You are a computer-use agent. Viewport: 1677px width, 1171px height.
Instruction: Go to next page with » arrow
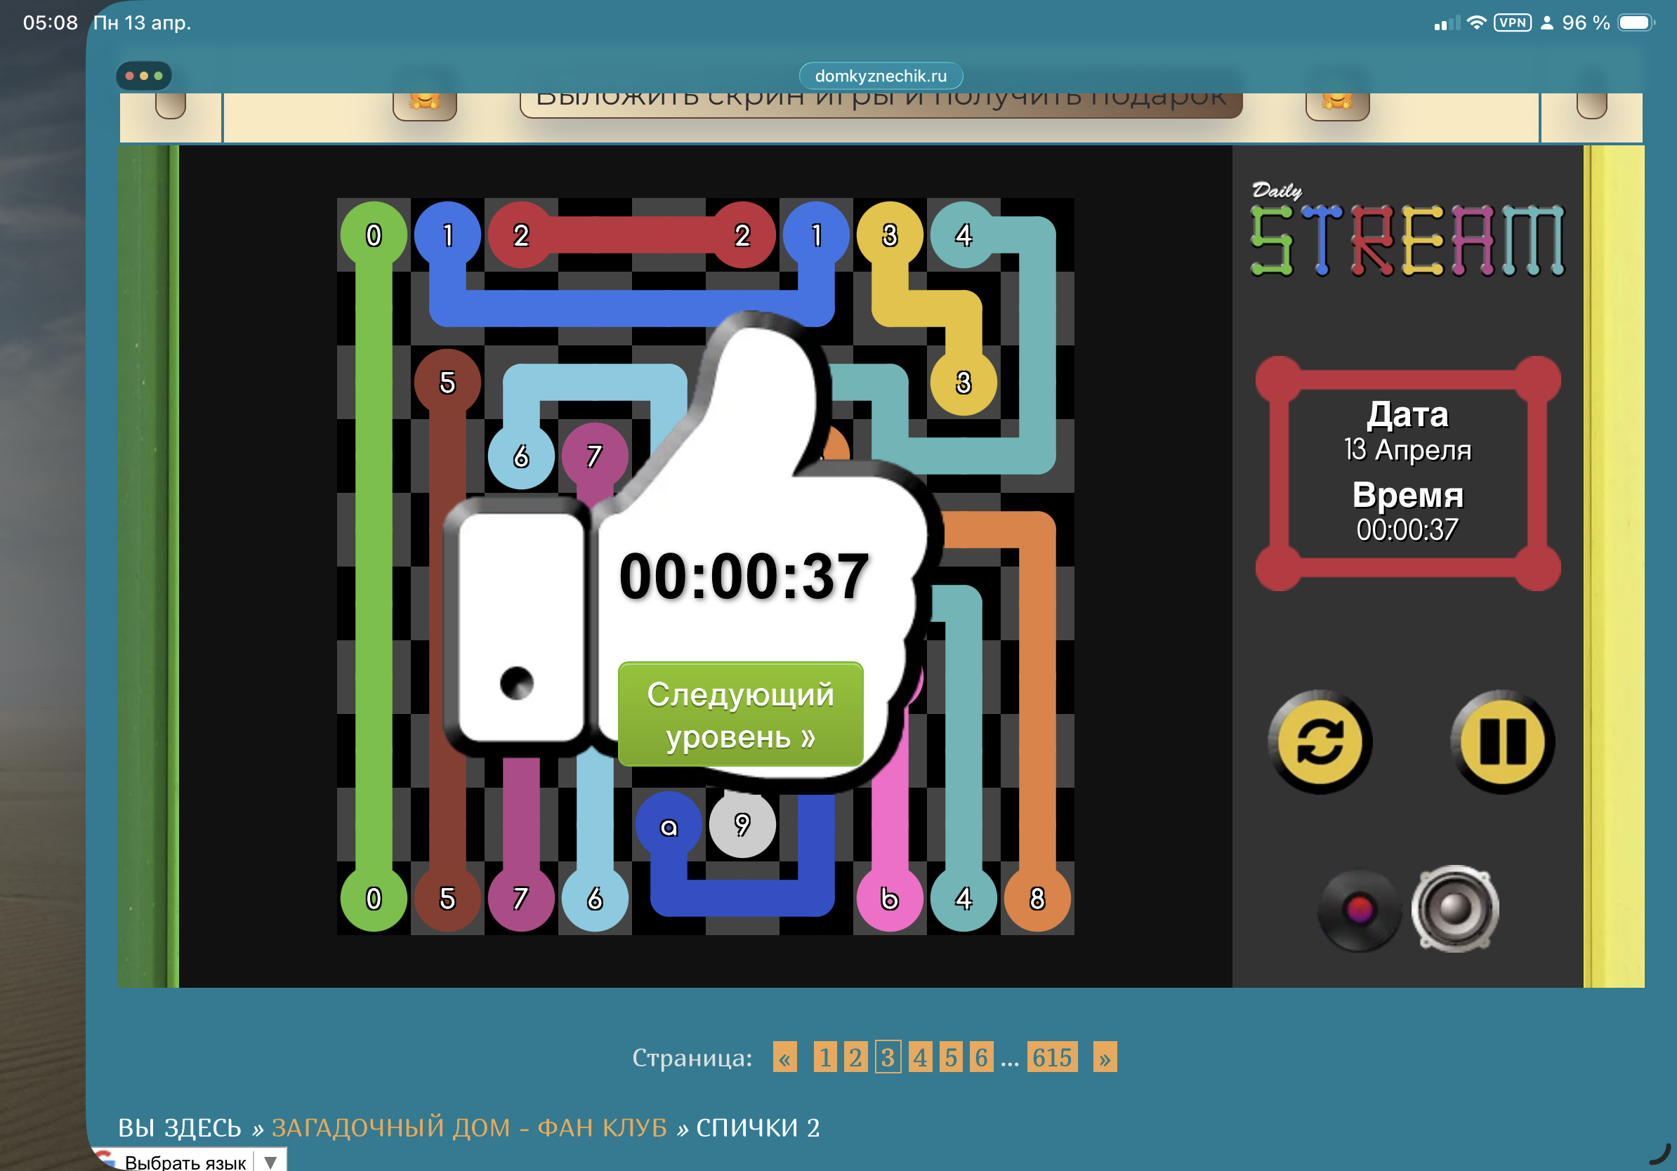(1105, 1057)
